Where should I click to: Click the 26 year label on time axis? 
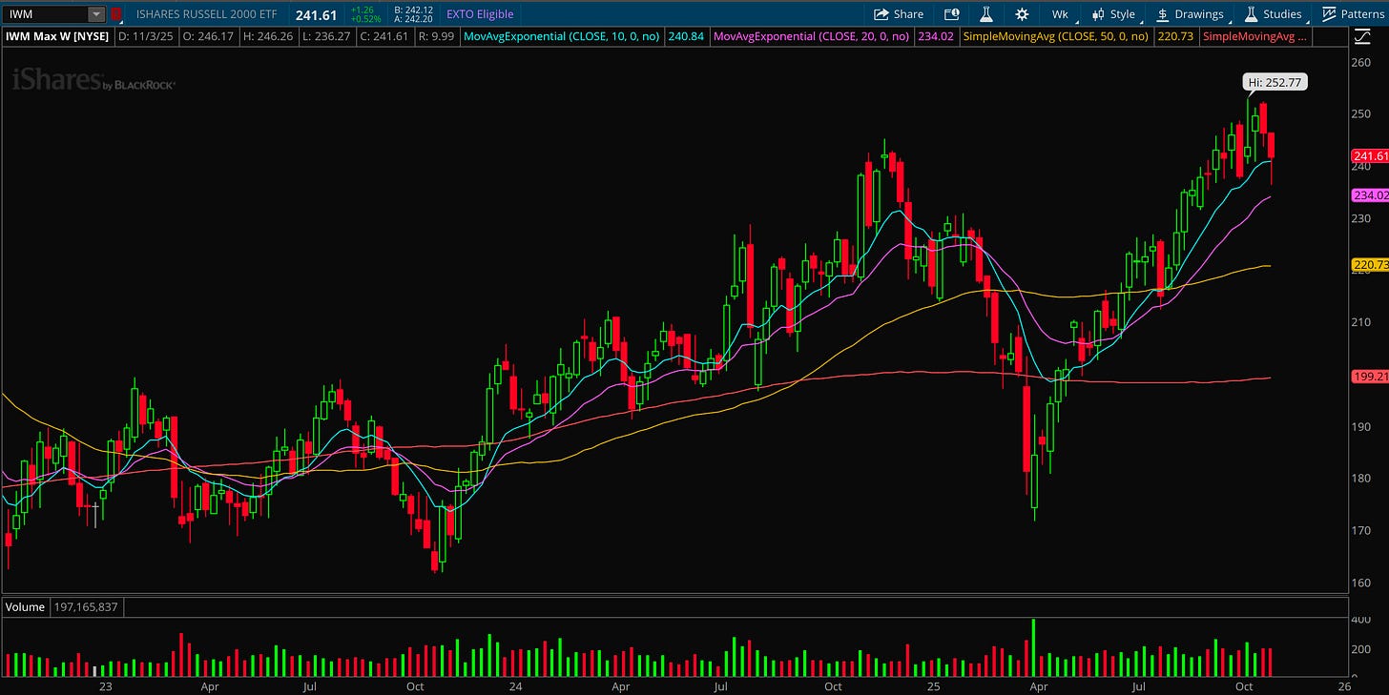pos(1344,685)
